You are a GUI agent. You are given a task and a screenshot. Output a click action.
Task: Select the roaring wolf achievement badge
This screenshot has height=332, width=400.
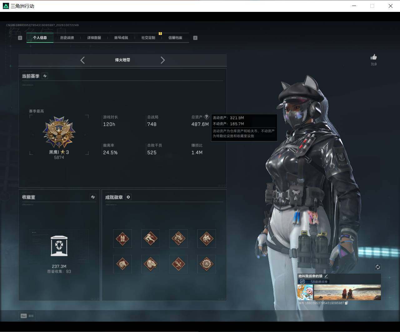coord(207,239)
